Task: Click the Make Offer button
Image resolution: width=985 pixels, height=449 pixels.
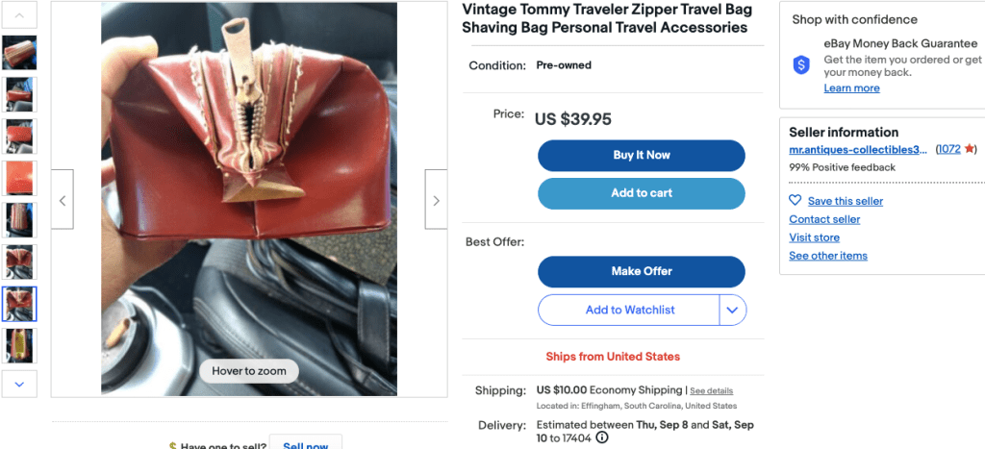Action: pyautogui.click(x=642, y=271)
